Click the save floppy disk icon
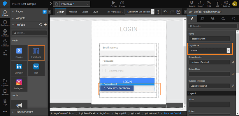 coord(178,12)
